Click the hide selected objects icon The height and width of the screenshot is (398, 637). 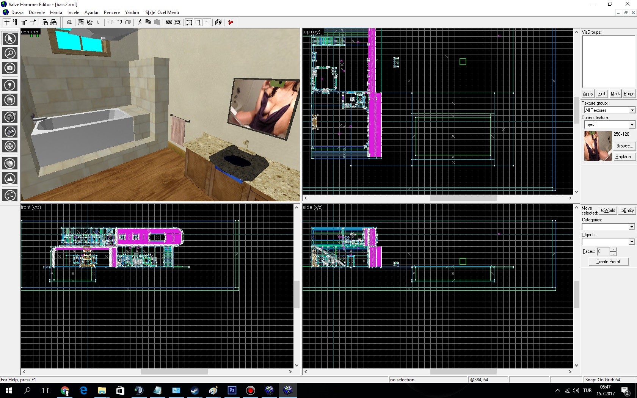pos(110,22)
